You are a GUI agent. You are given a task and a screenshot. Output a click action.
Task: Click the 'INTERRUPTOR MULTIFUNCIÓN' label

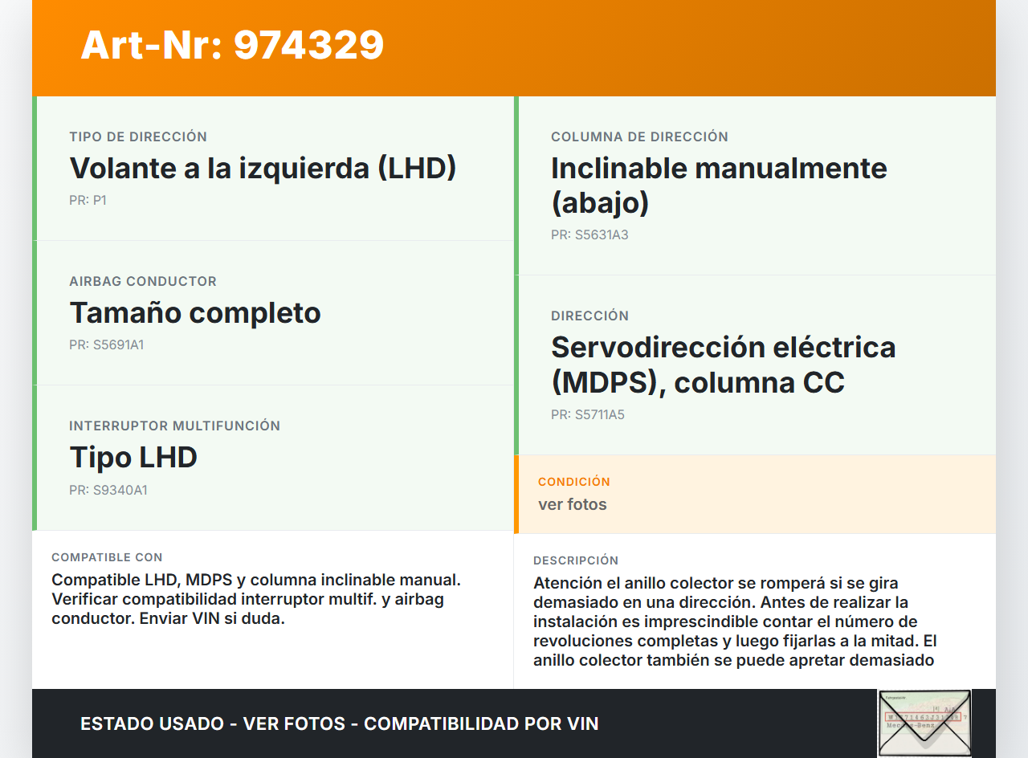[175, 426]
